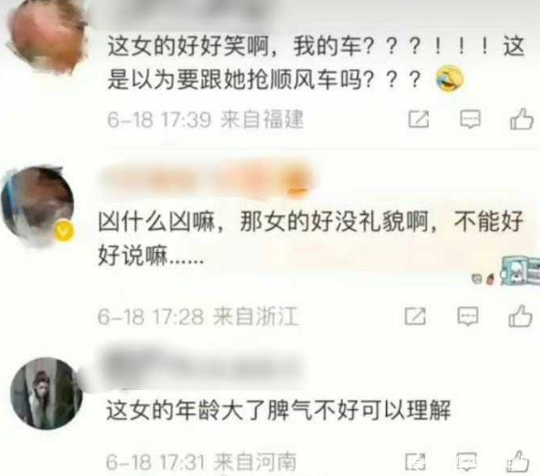Tap the yellow verified badge

(64, 232)
